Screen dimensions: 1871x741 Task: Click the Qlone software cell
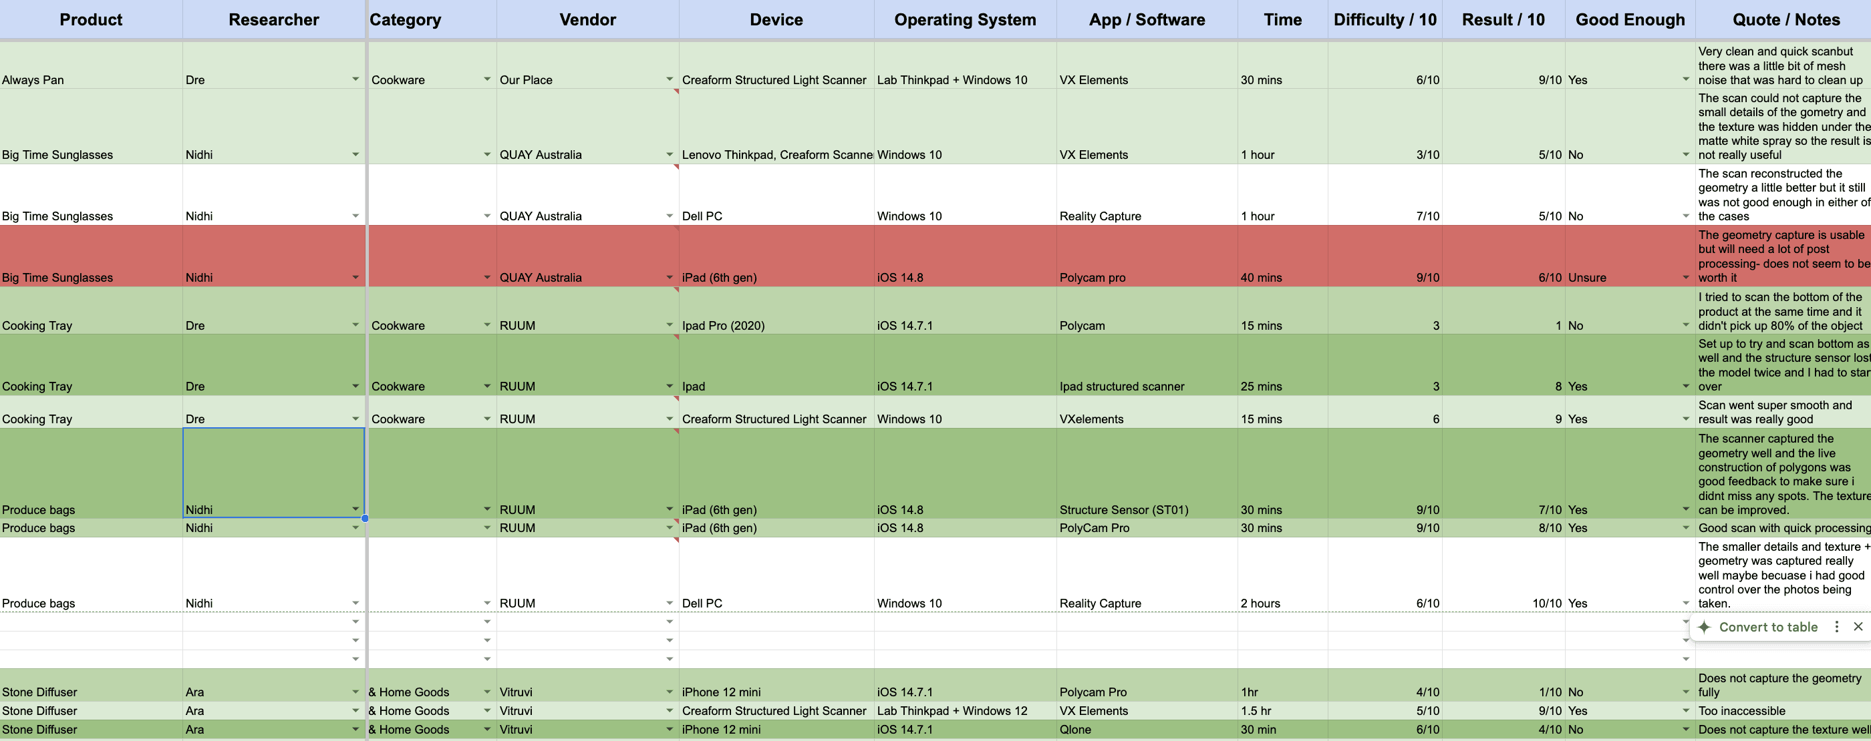coord(1147,729)
